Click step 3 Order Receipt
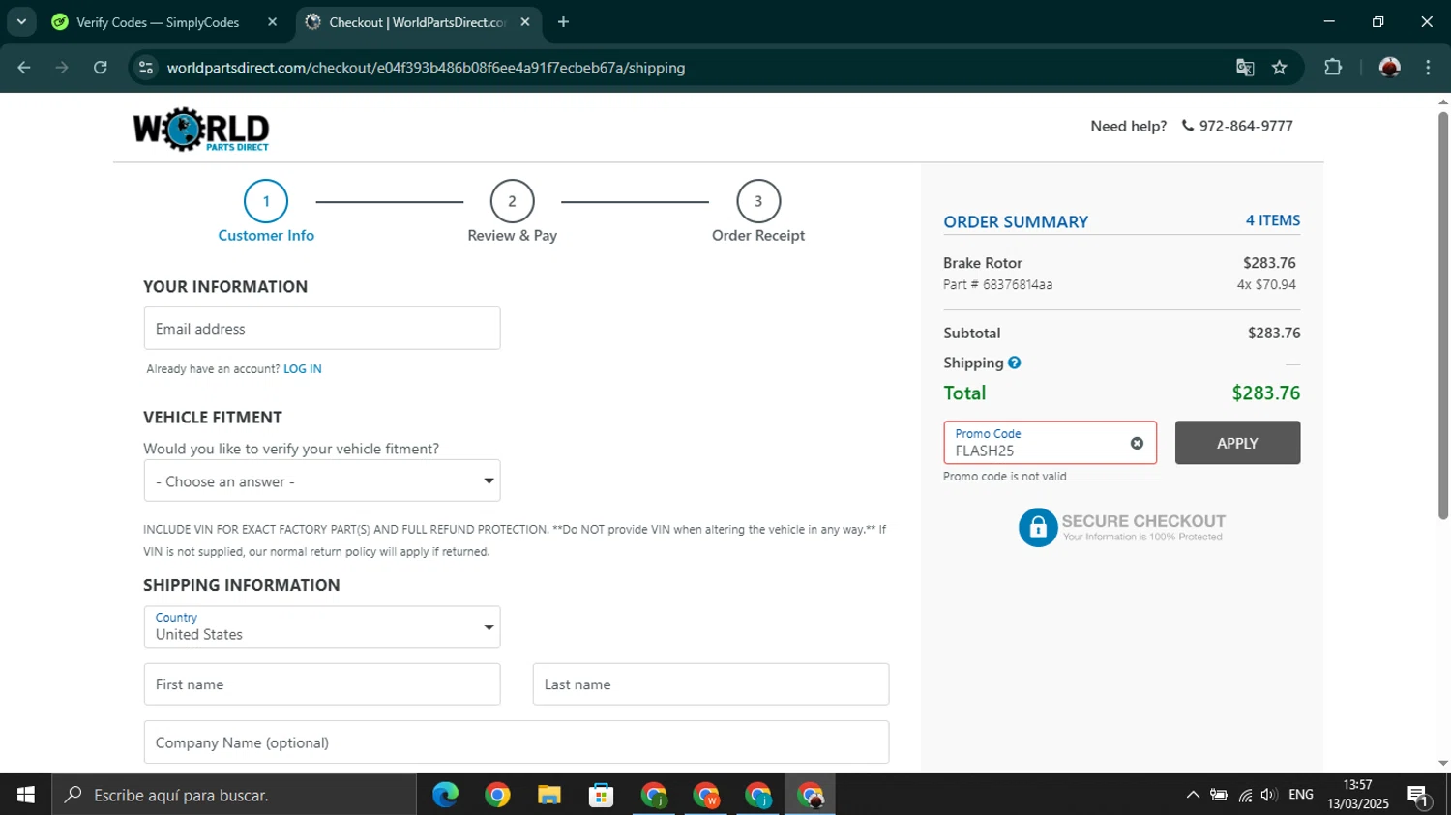Image resolution: width=1451 pixels, height=815 pixels. click(758, 212)
